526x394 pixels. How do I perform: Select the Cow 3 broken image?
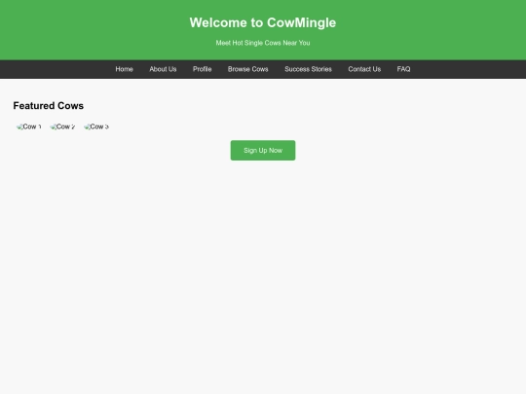96,126
